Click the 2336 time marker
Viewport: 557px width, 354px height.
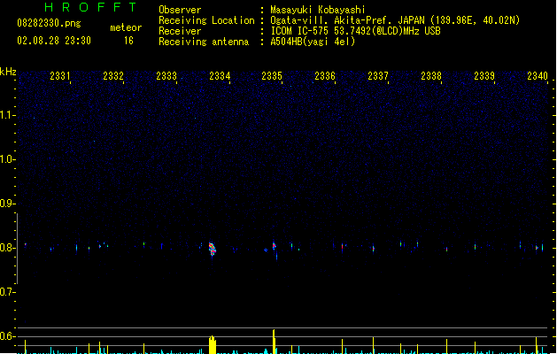tap(325, 76)
